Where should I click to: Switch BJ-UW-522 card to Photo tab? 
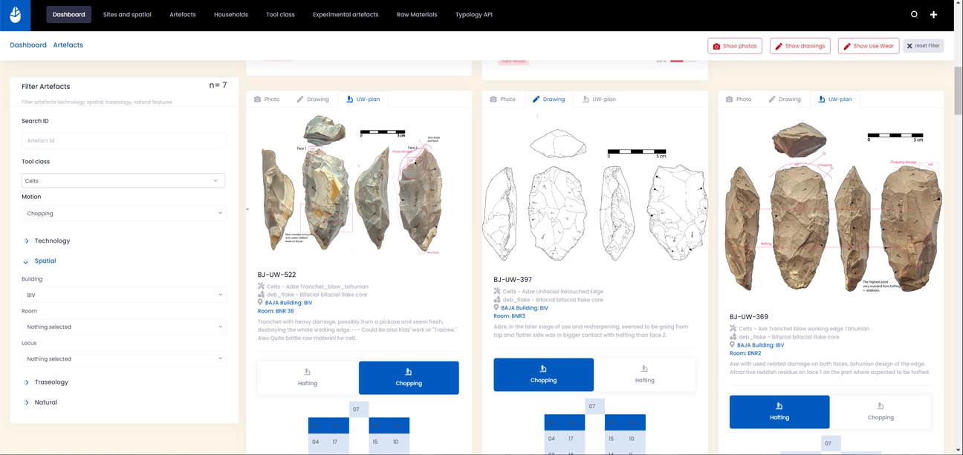[x=267, y=99]
